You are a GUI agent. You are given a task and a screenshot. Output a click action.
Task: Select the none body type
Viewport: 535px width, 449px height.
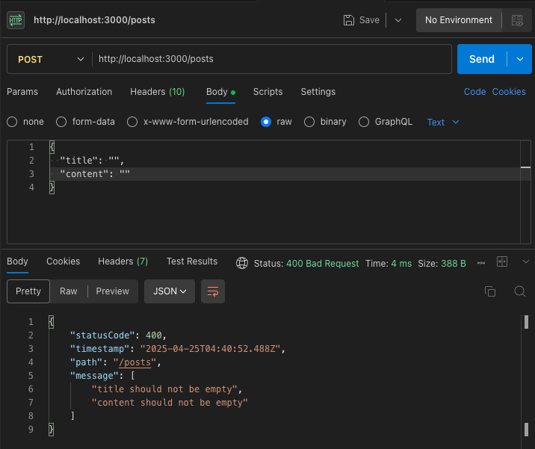coord(12,122)
